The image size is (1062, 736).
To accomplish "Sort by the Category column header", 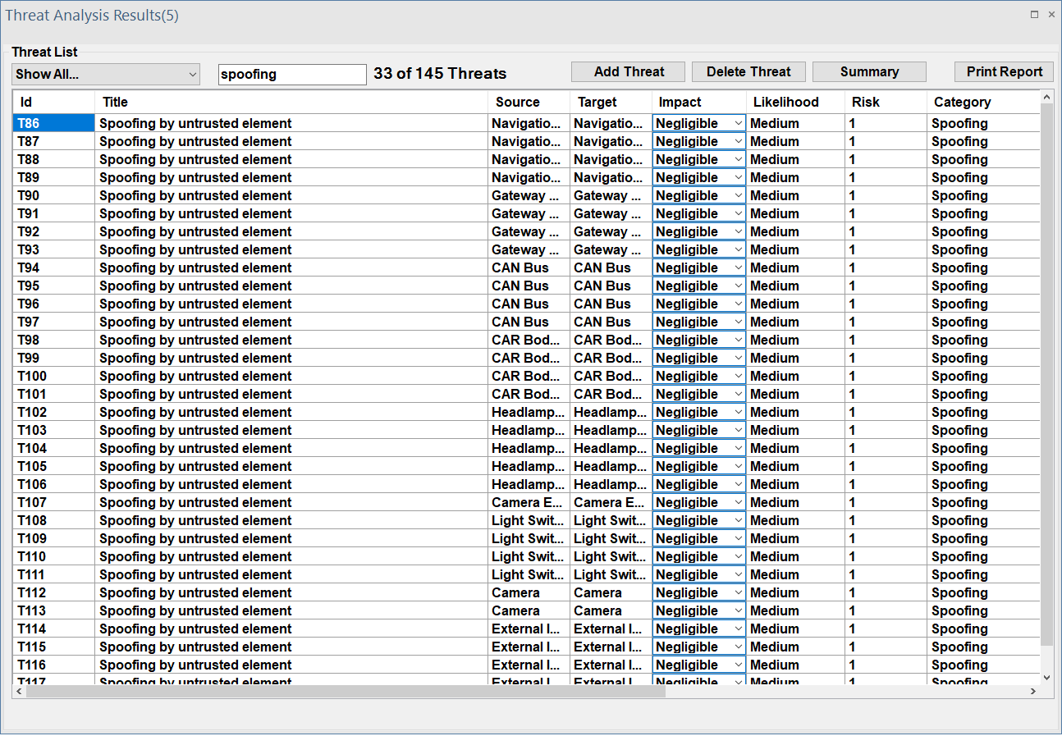I will [981, 103].
